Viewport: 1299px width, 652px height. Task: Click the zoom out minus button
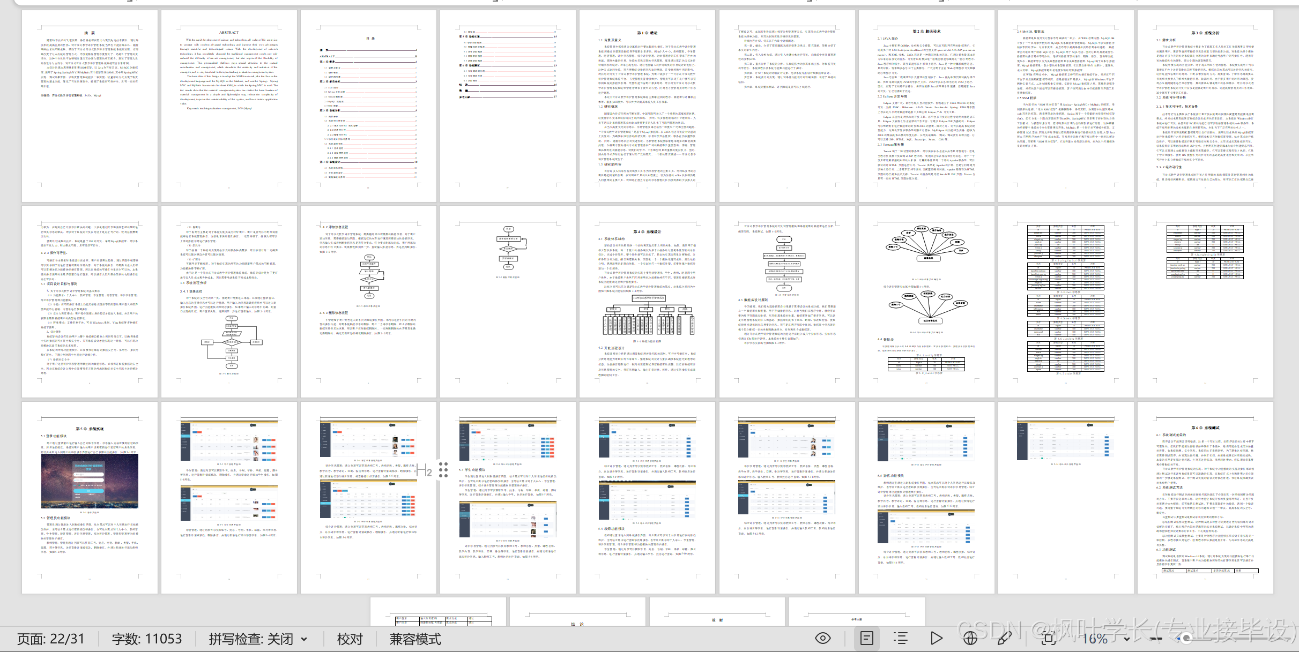pyautogui.click(x=1156, y=639)
